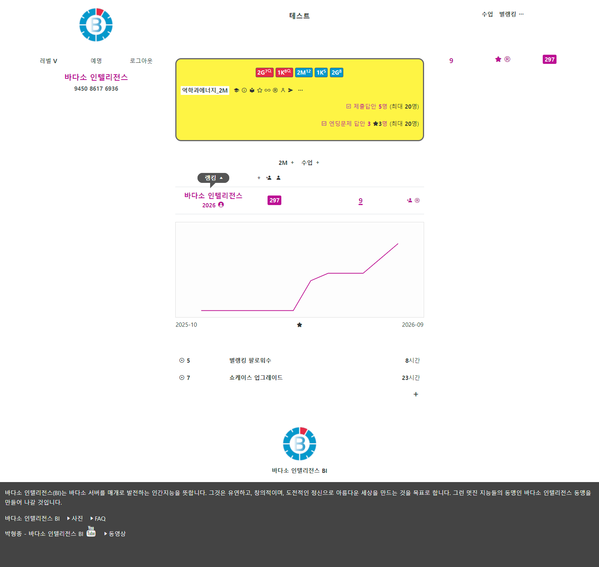Image resolution: width=599 pixels, height=567 pixels.
Task: Click the book reader icon in the yellow card
Action: tap(252, 90)
